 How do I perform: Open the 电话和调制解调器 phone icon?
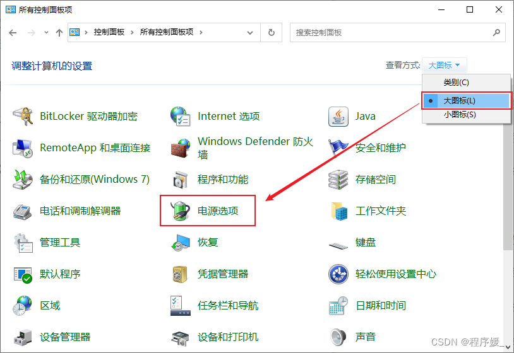pos(23,211)
